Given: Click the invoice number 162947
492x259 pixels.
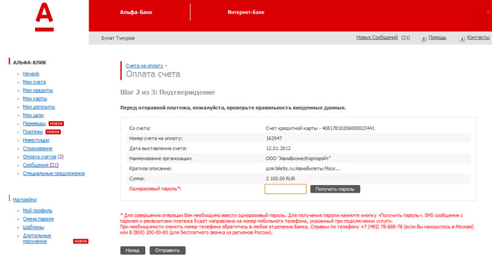Looking at the screenshot, I should click(274, 138).
